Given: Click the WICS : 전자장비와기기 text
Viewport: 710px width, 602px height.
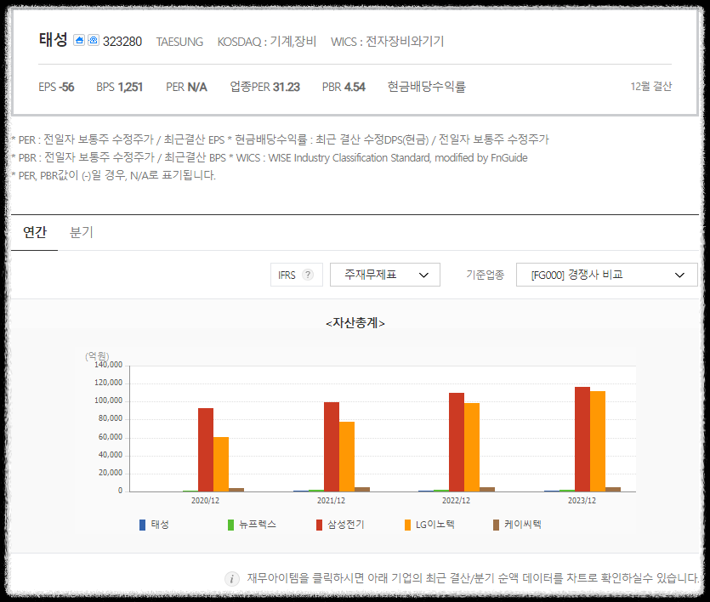Looking at the screenshot, I should pos(387,42).
